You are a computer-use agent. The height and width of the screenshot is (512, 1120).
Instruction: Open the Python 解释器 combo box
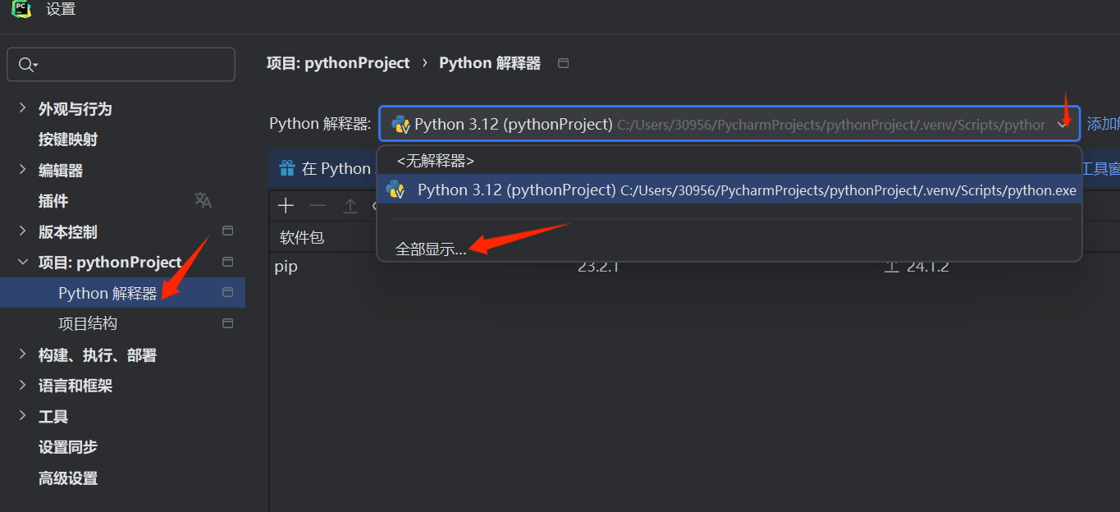[729, 124]
